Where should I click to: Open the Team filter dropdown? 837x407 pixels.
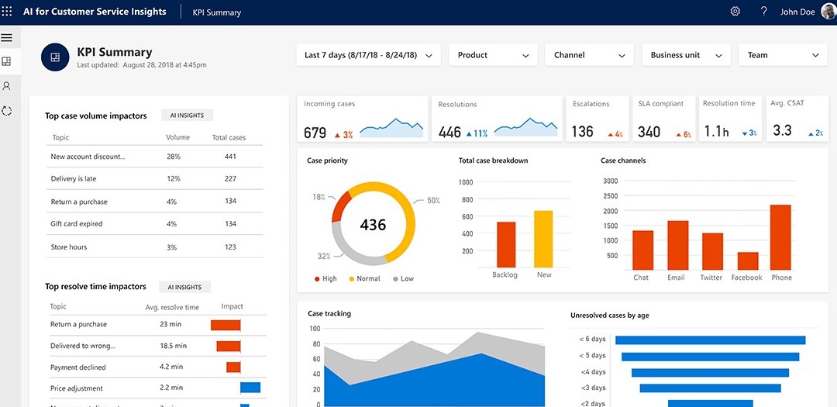[x=783, y=55]
